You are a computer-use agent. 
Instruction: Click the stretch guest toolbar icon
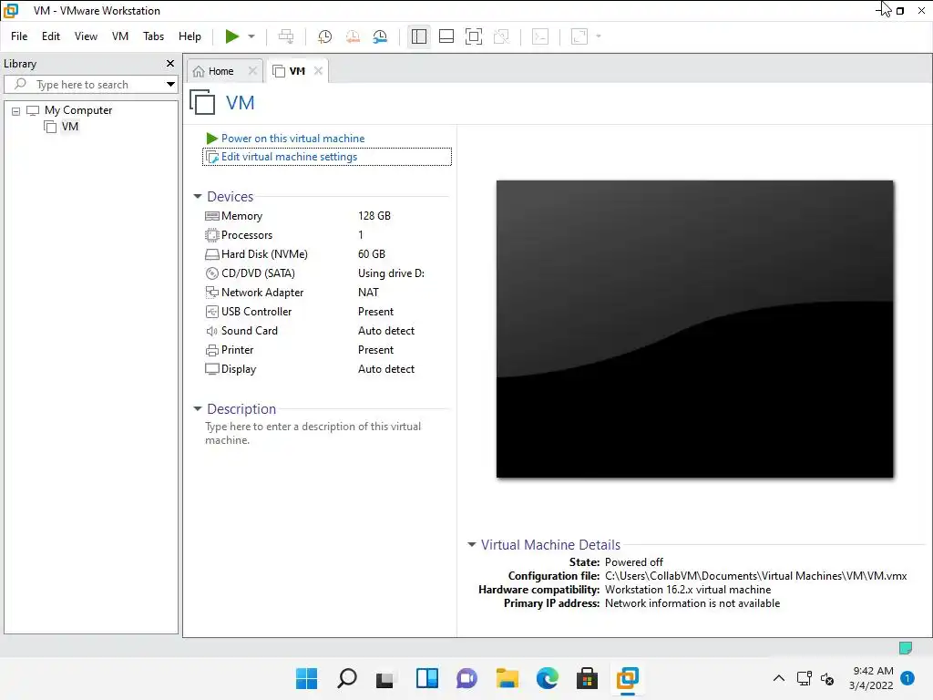(x=579, y=36)
